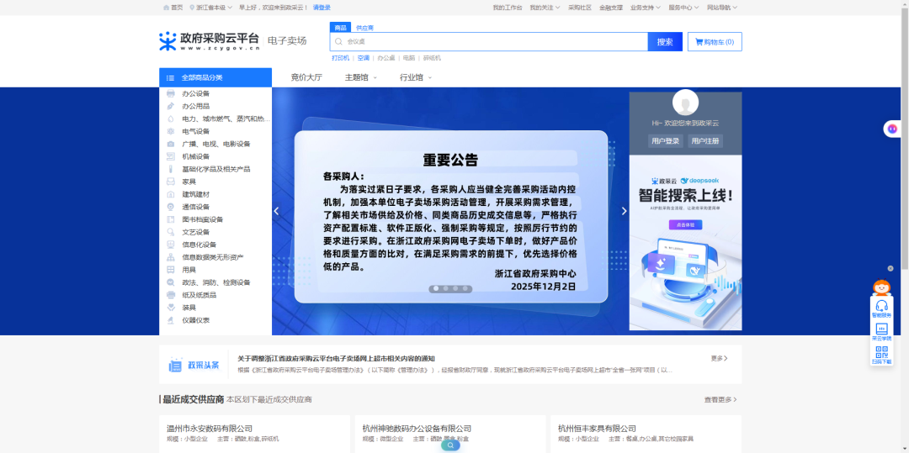The width and height of the screenshot is (909, 453).
Task: Open 采购社区 in top bar
Action: 580,8
